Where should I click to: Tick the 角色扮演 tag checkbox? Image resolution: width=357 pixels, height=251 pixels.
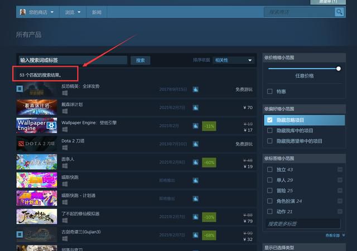pyautogui.click(x=270, y=201)
